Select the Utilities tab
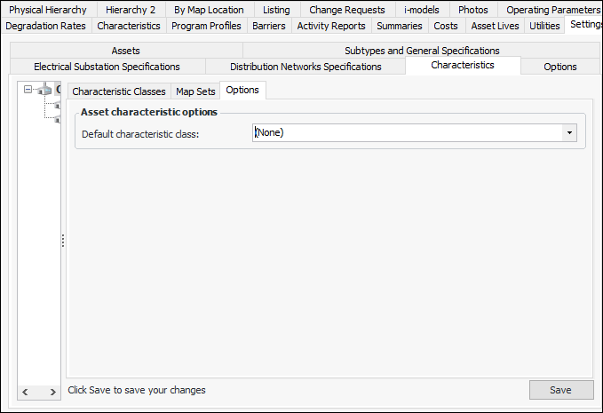Screen dimensions: 603x413 pyautogui.click(x=545, y=26)
